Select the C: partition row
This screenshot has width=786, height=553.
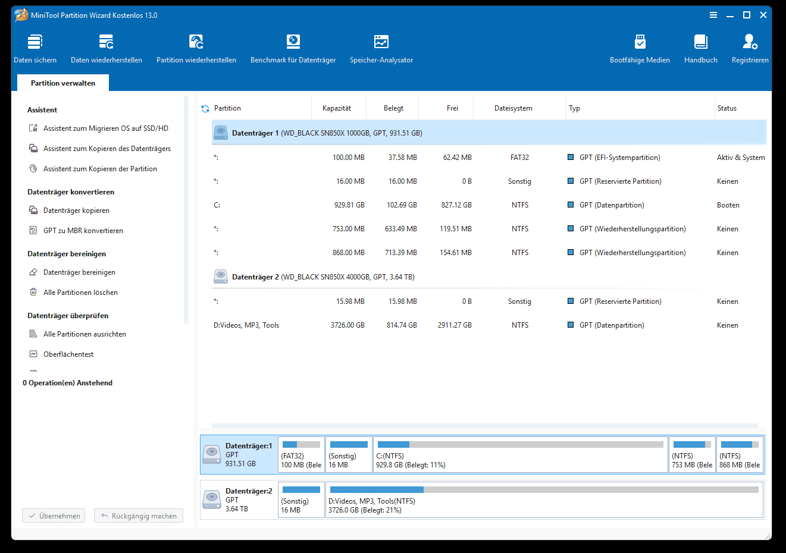489,205
